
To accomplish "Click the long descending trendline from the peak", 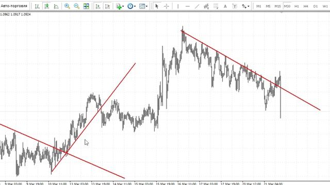I will pos(251,70).
